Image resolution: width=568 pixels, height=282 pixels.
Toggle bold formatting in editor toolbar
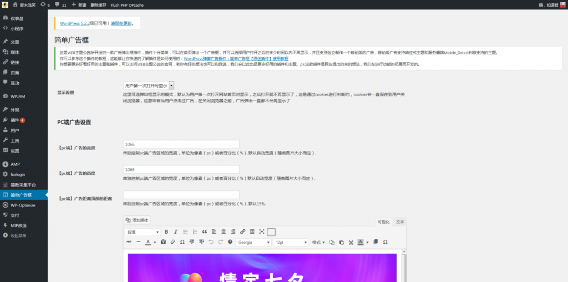tap(167, 231)
